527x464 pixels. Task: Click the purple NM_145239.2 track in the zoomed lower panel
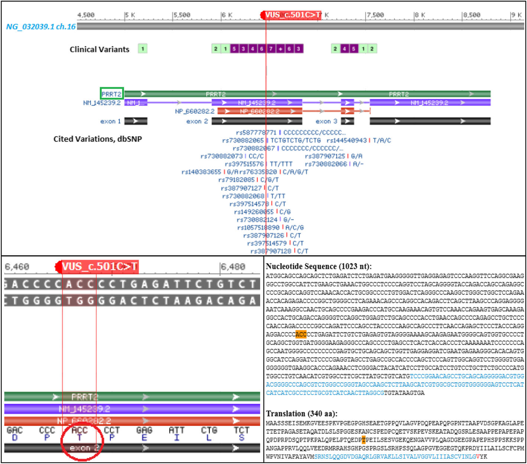[x=132, y=409]
